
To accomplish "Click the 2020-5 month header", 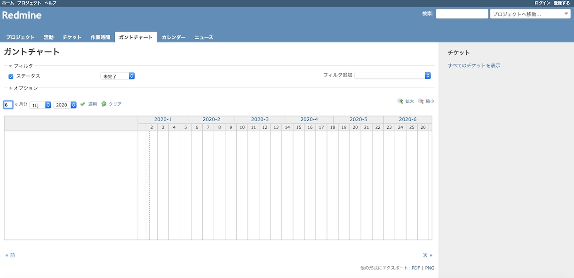I will (x=359, y=120).
